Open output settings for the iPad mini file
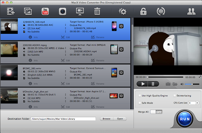Viewport: 202px width, 133px height. pyautogui.click(x=121, y=50)
